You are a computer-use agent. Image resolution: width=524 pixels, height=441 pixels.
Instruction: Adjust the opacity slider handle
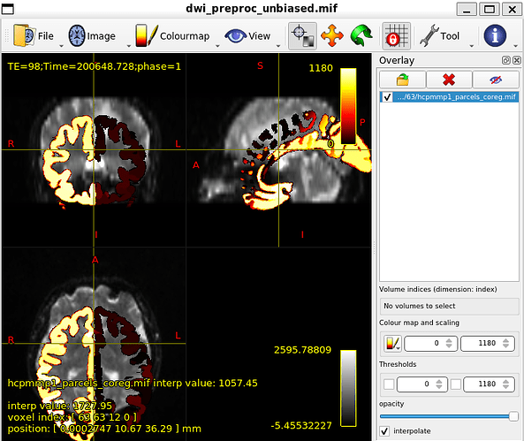513,416
